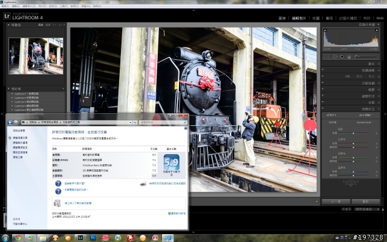Open the process version 2012 dropdown

pyautogui.click(x=365, y=115)
